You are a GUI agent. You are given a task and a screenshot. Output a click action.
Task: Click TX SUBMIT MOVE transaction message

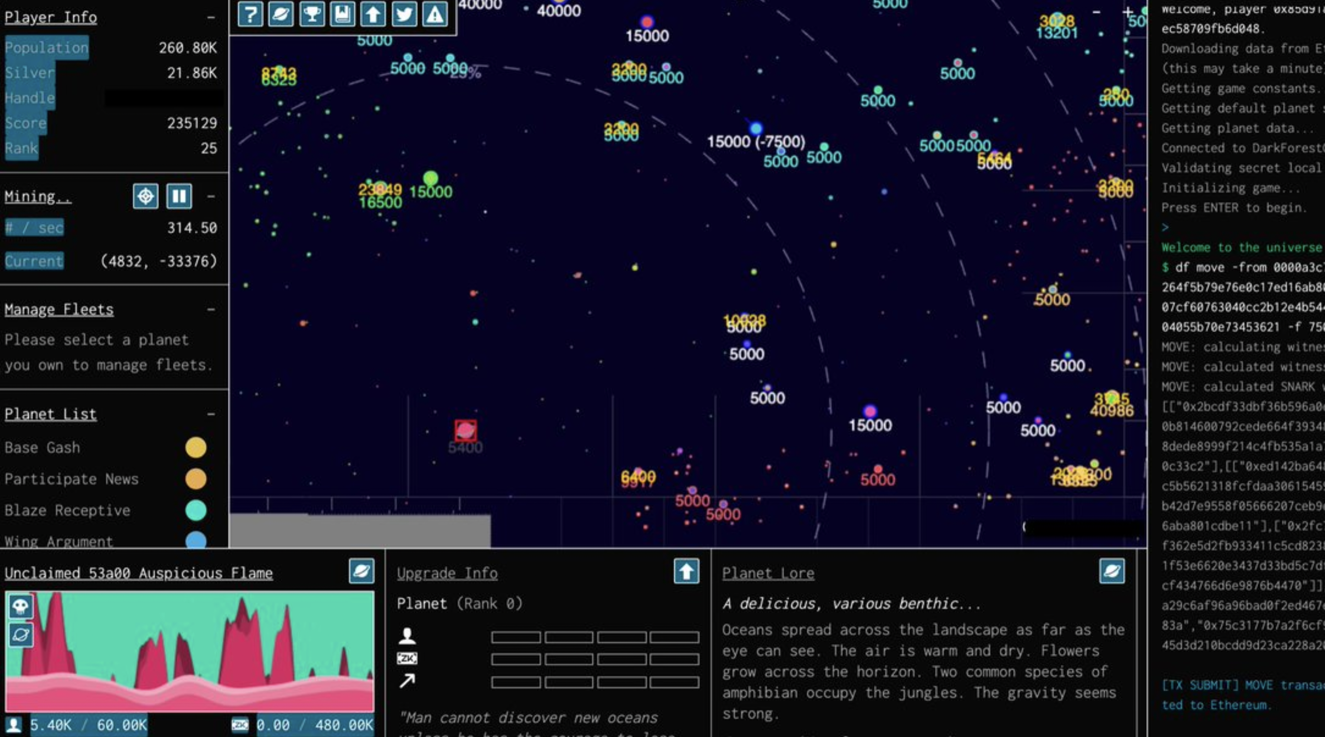tap(1243, 695)
